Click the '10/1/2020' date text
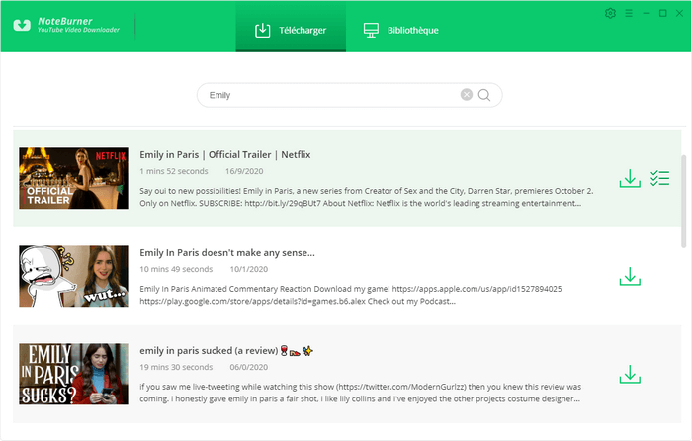 249,269
